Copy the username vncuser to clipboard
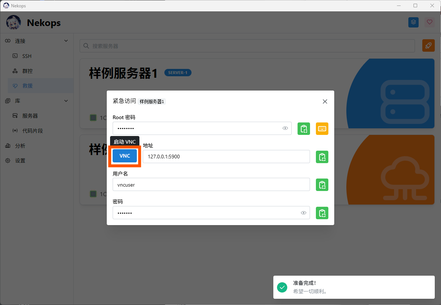Image resolution: width=441 pixels, height=305 pixels. tap(322, 185)
